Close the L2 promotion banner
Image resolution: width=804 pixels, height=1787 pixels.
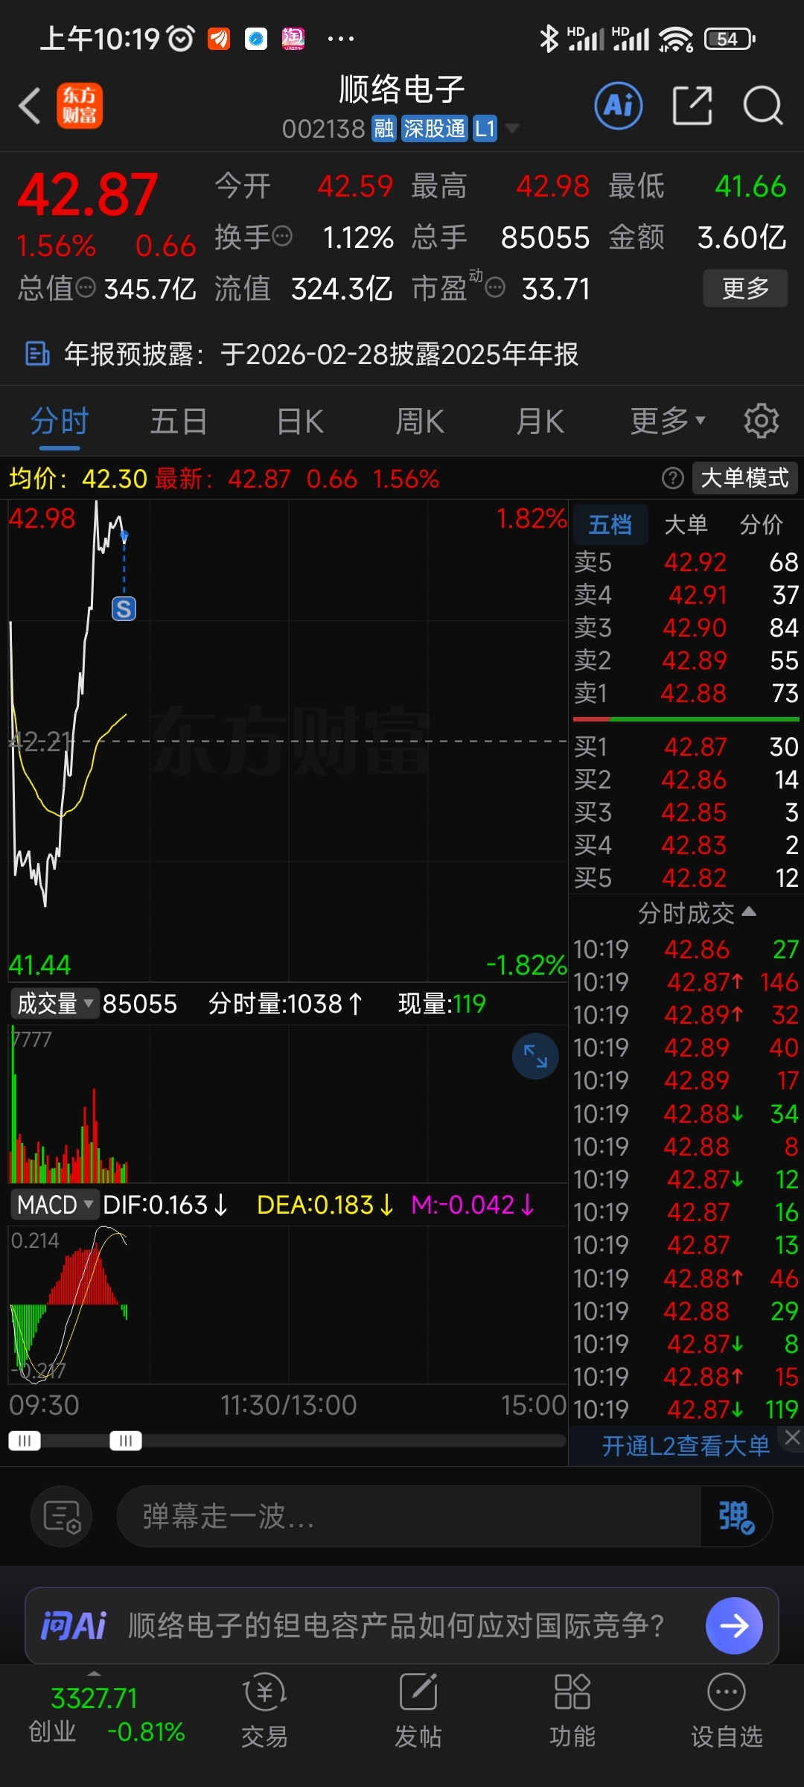[793, 1438]
